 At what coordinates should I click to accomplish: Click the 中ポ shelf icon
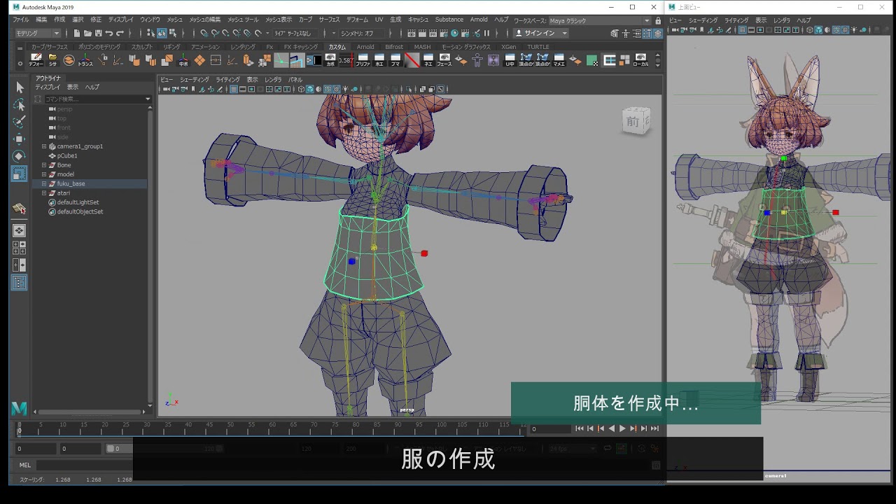[x=183, y=60]
